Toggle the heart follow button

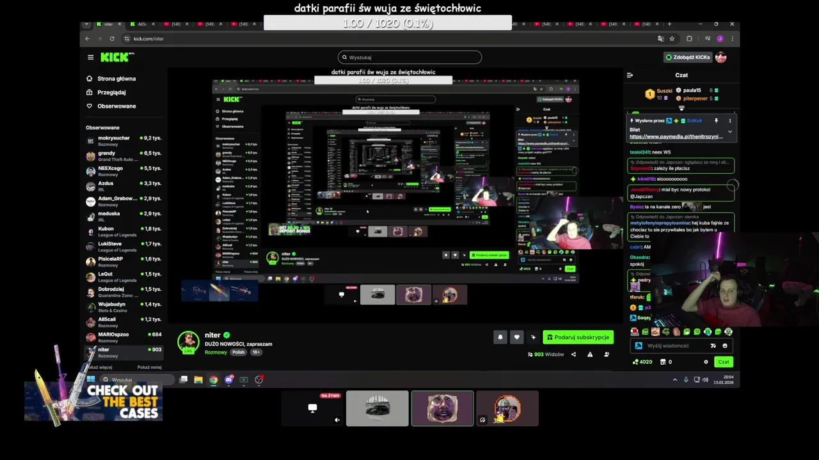[516, 337]
